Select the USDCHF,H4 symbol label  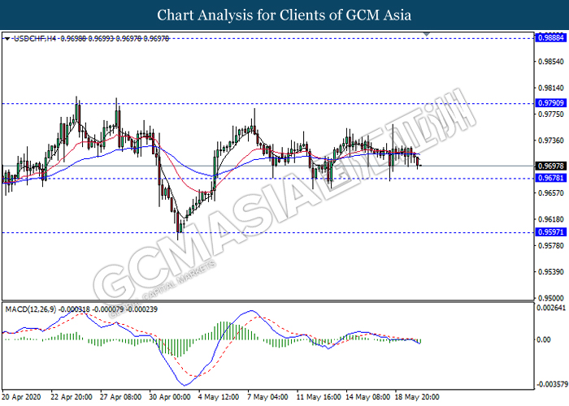coord(35,38)
